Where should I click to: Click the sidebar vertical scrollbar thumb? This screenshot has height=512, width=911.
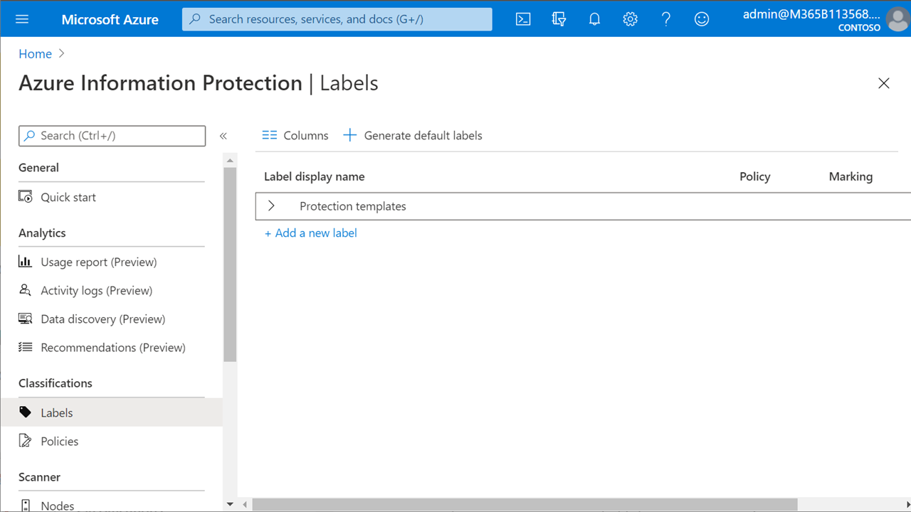click(230, 265)
